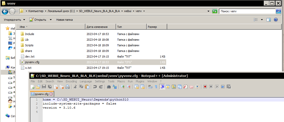Toggle Word wrap in Notepad++ toolbar

[150, 87]
